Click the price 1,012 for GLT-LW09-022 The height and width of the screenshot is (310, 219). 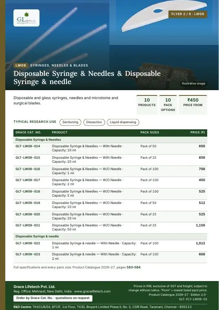[200, 244]
